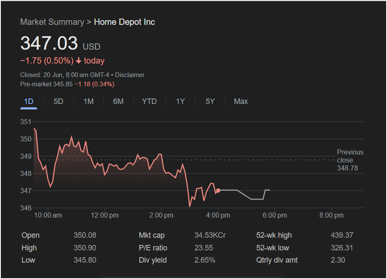Click the Pre-market 345.85 value
The width and height of the screenshot is (387, 279).
point(46,84)
